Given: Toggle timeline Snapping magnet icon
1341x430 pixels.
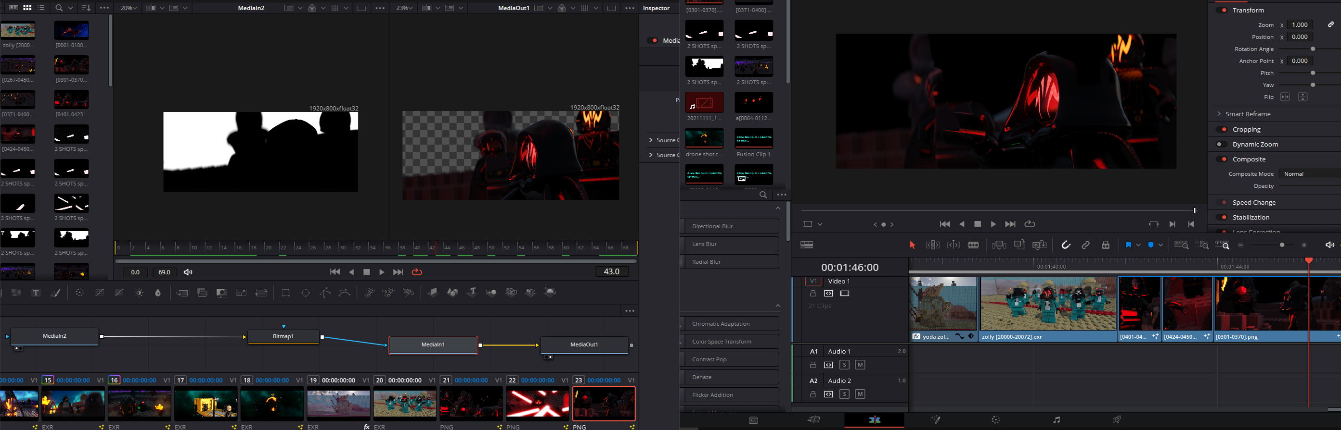Looking at the screenshot, I should [x=1066, y=245].
